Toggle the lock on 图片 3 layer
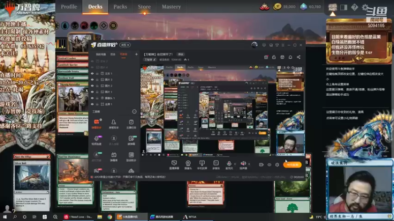Screen dimensions: 394x221 tap(97, 80)
